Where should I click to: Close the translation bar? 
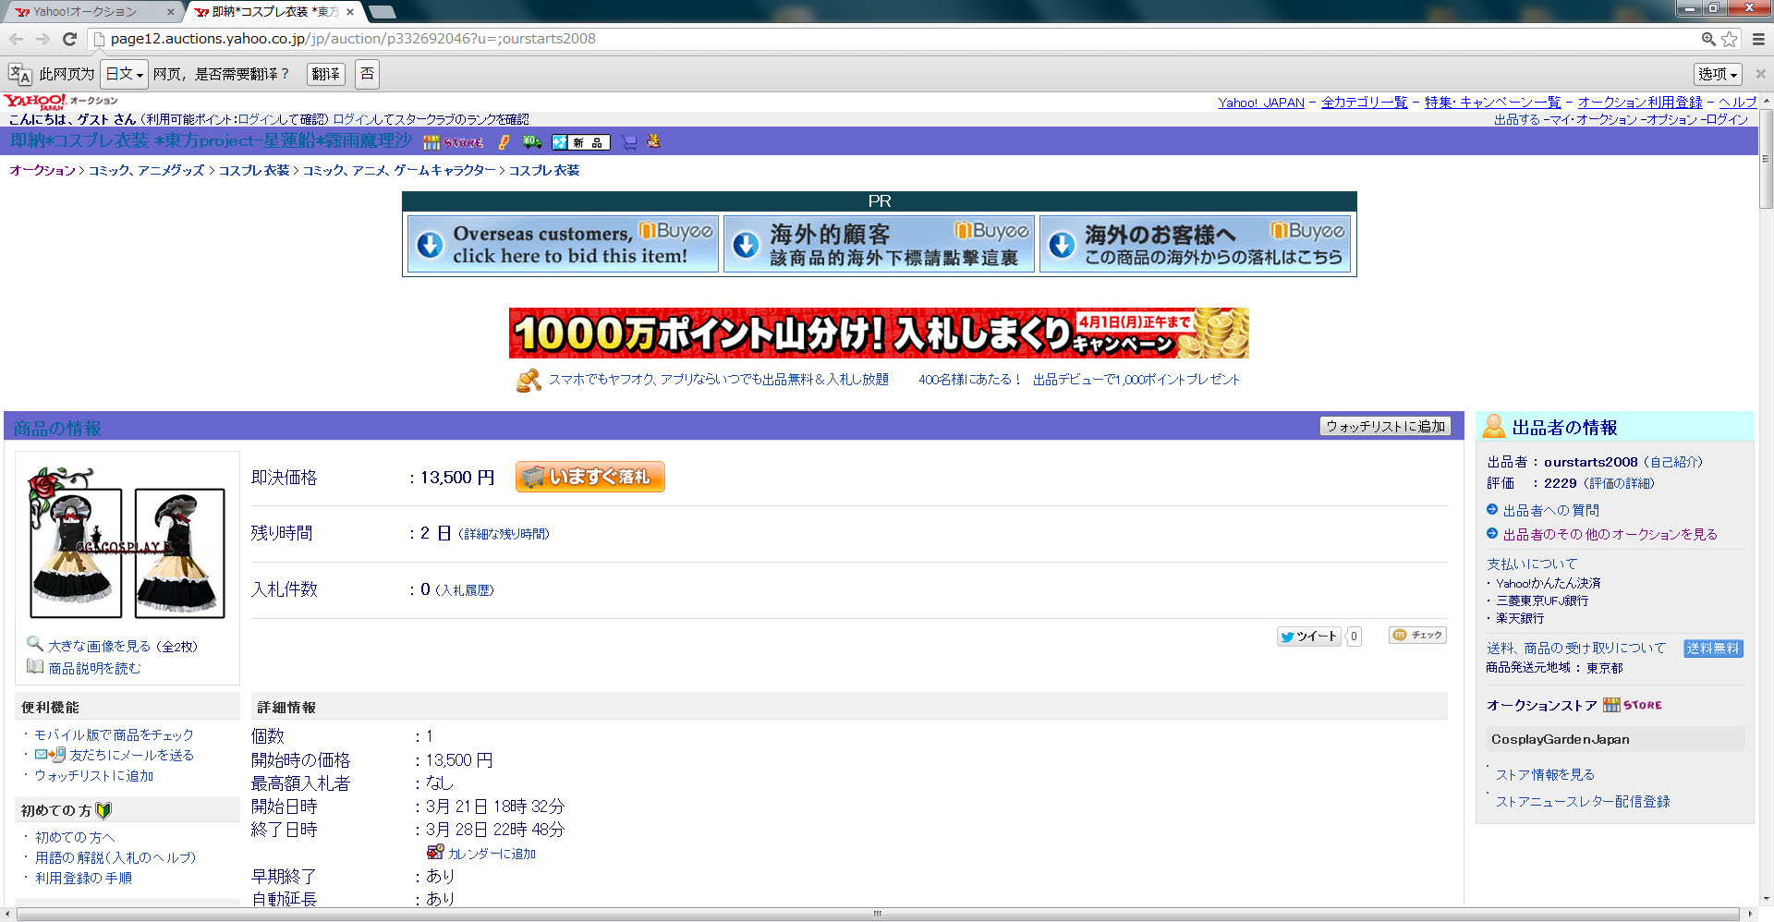click(1760, 74)
